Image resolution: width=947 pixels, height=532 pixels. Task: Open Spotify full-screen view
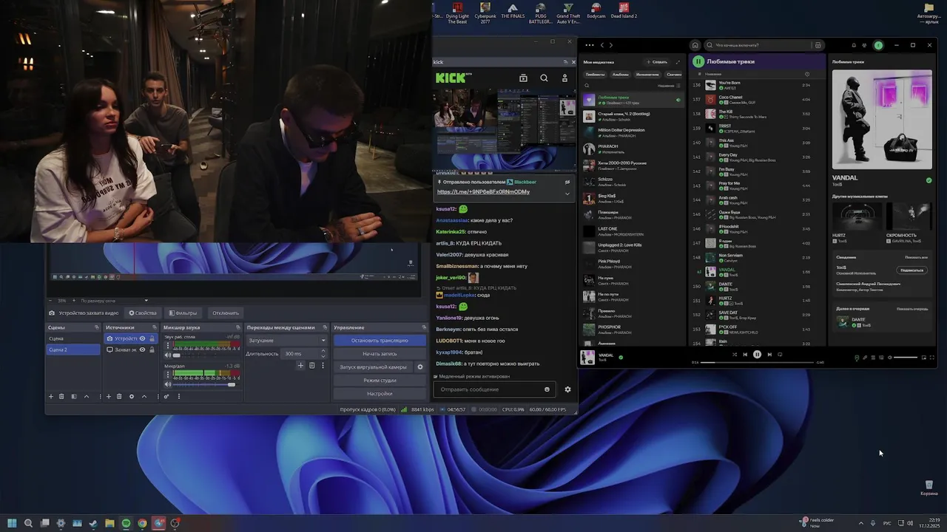point(931,358)
